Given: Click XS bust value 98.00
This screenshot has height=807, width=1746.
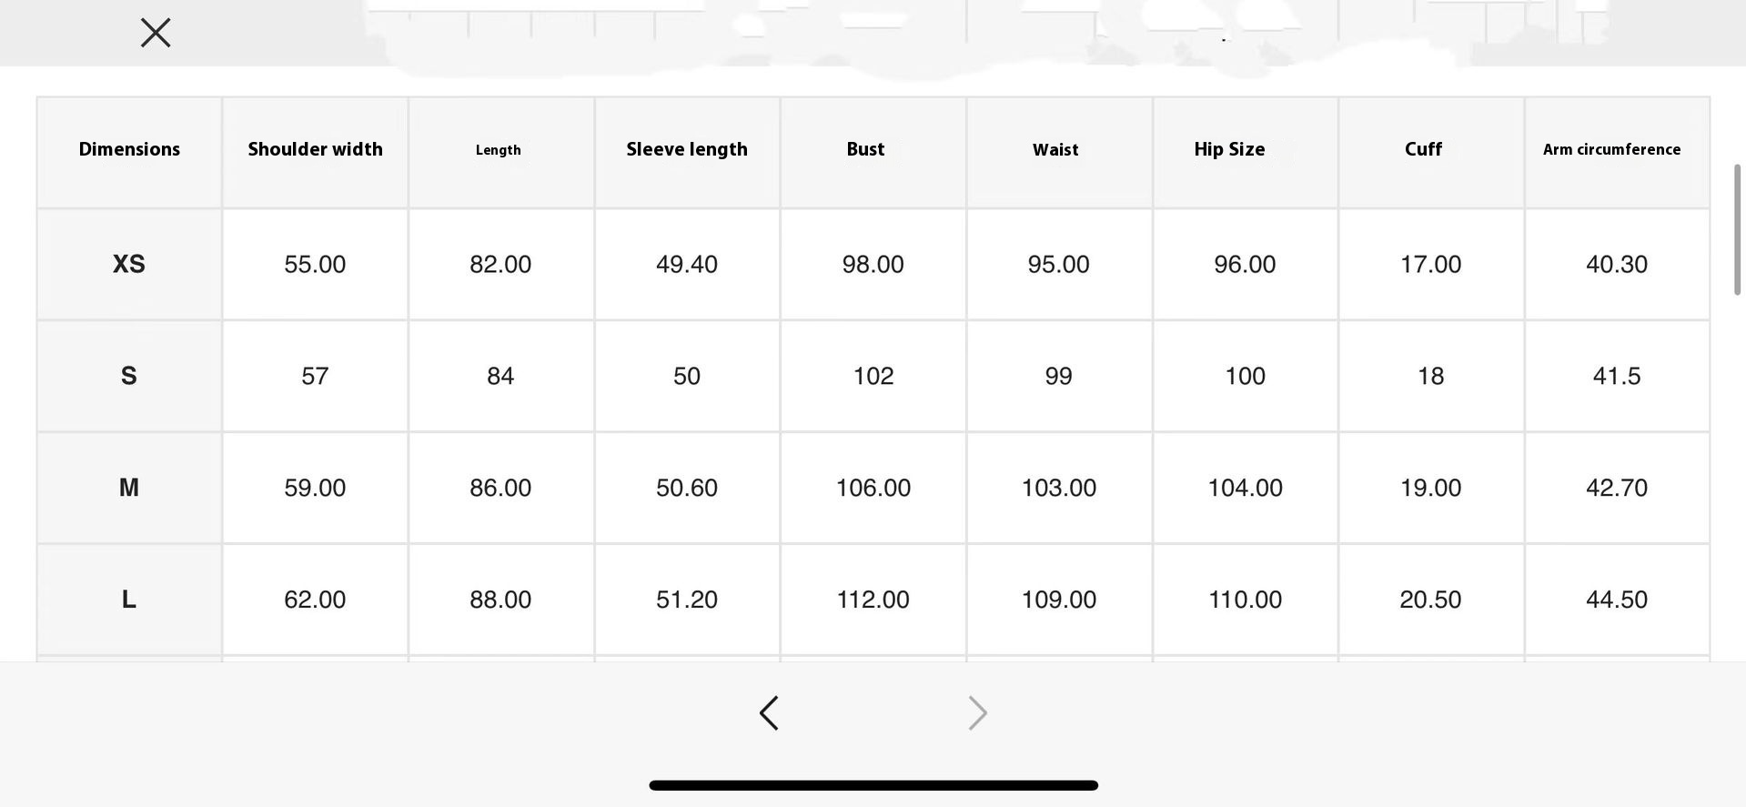Looking at the screenshot, I should coord(873,265).
